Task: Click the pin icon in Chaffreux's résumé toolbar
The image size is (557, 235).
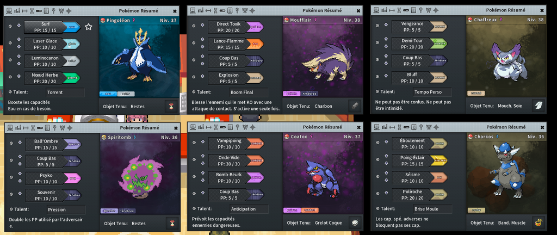Action: 420,10
